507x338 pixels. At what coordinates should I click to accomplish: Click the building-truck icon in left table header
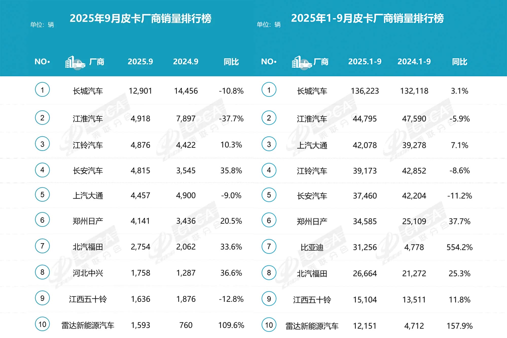(75, 62)
